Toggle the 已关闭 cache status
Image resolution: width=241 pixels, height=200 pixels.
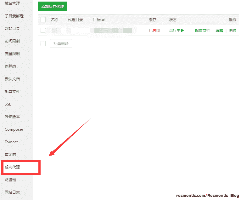coord(154,31)
